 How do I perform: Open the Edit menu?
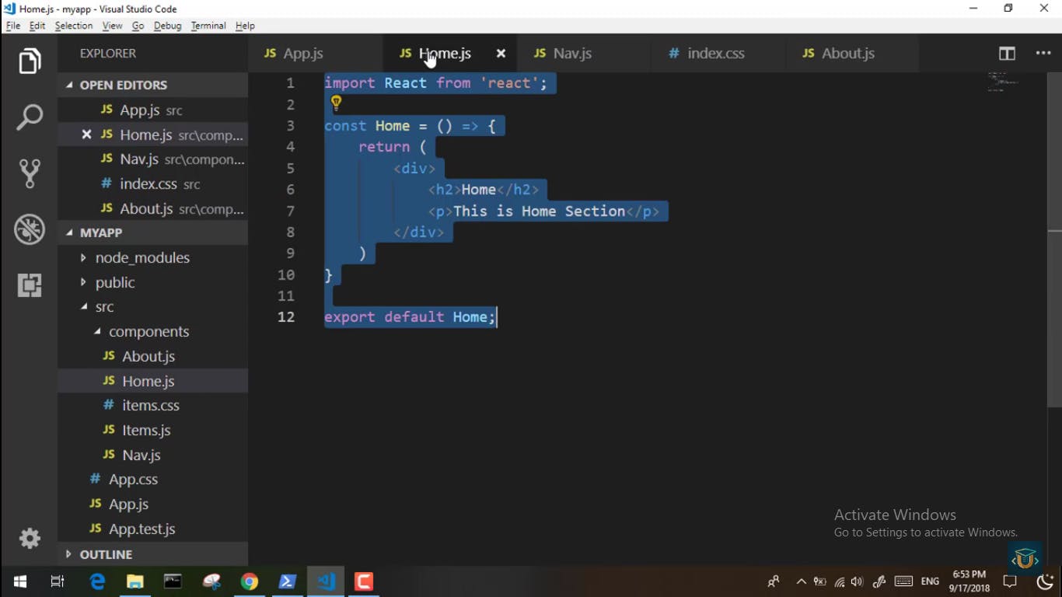37,26
